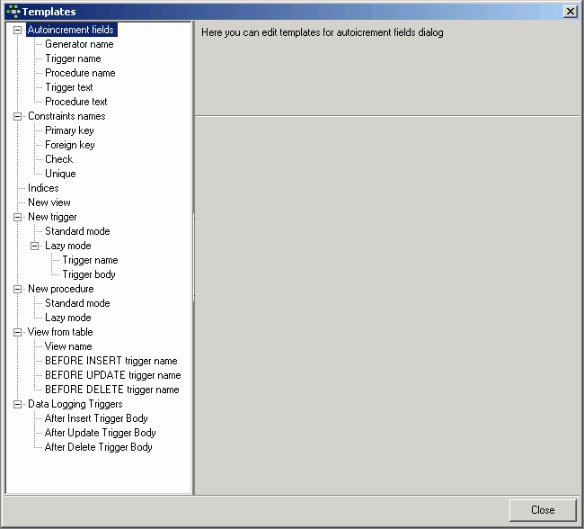
Task: Select the Check constraint template
Action: pyautogui.click(x=58, y=159)
